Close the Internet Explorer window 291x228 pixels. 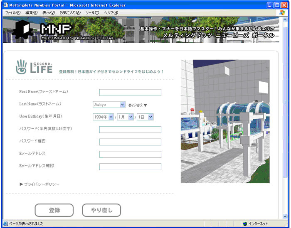point(284,5)
